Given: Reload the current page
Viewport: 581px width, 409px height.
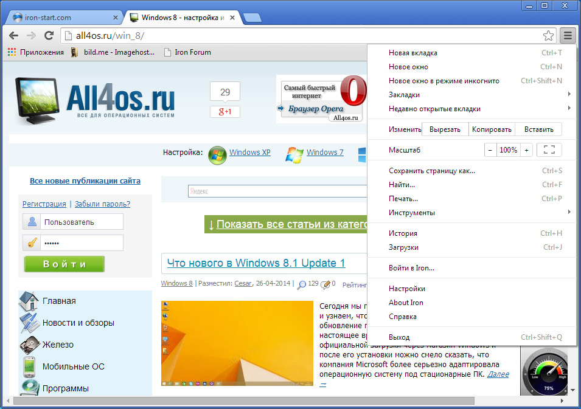Looking at the screenshot, I should click(x=49, y=35).
